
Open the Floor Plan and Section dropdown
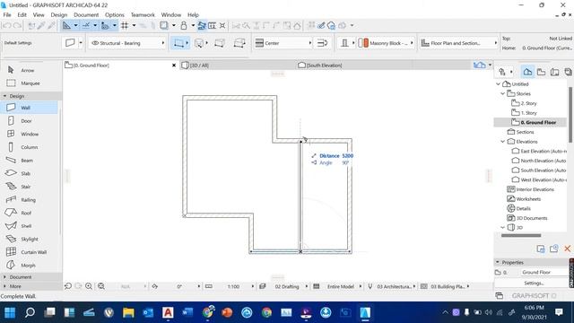[458, 43]
